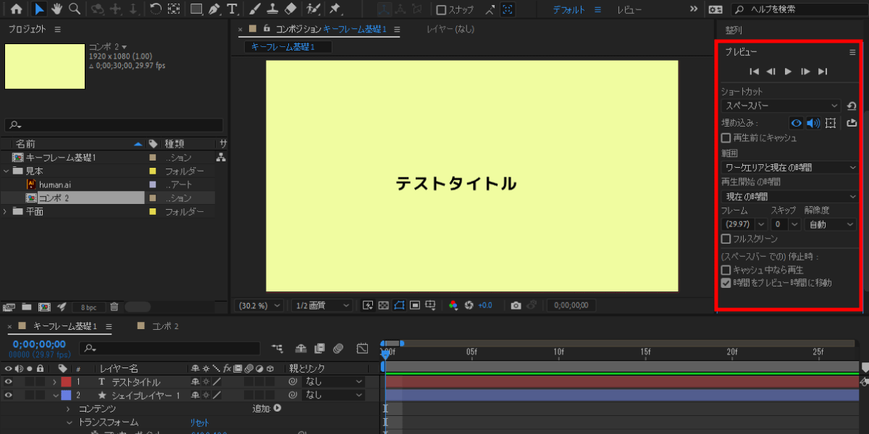Hide the テストタイトル layer
869x434 pixels.
[9, 382]
